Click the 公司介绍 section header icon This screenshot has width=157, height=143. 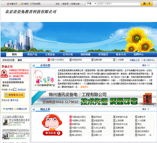pyautogui.click(x=34, y=66)
